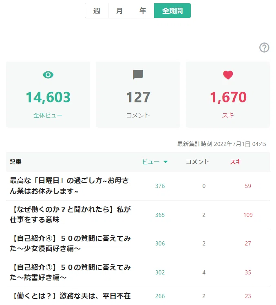
Task: Sort articles by コメント column
Action: 197,162
